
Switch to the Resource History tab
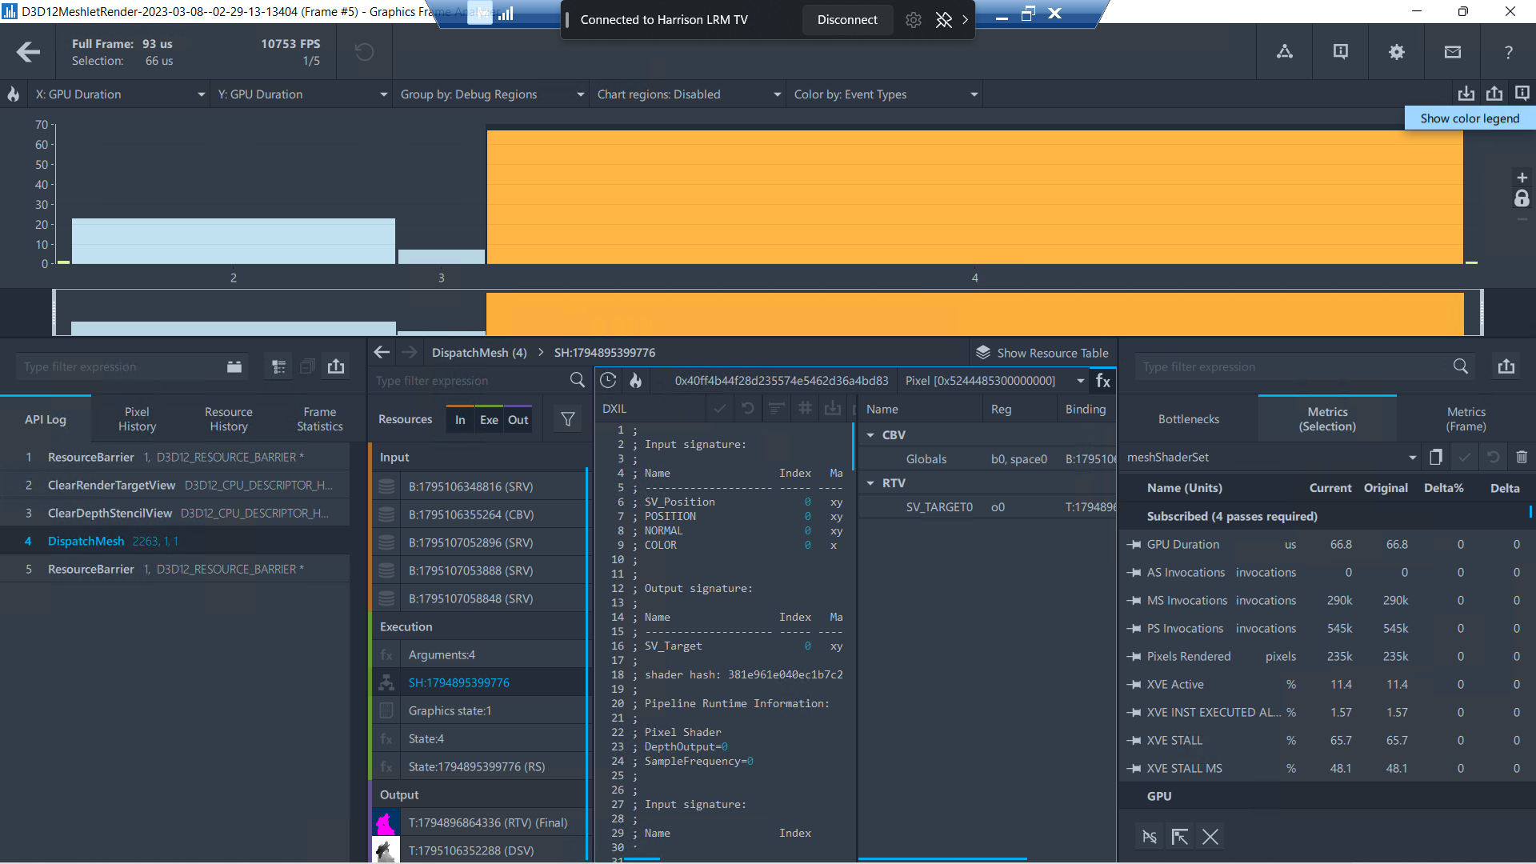click(229, 419)
